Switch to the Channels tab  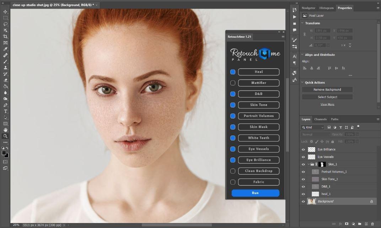coord(320,119)
